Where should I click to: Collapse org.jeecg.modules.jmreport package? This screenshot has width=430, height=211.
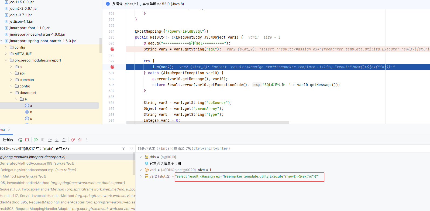click(6, 60)
